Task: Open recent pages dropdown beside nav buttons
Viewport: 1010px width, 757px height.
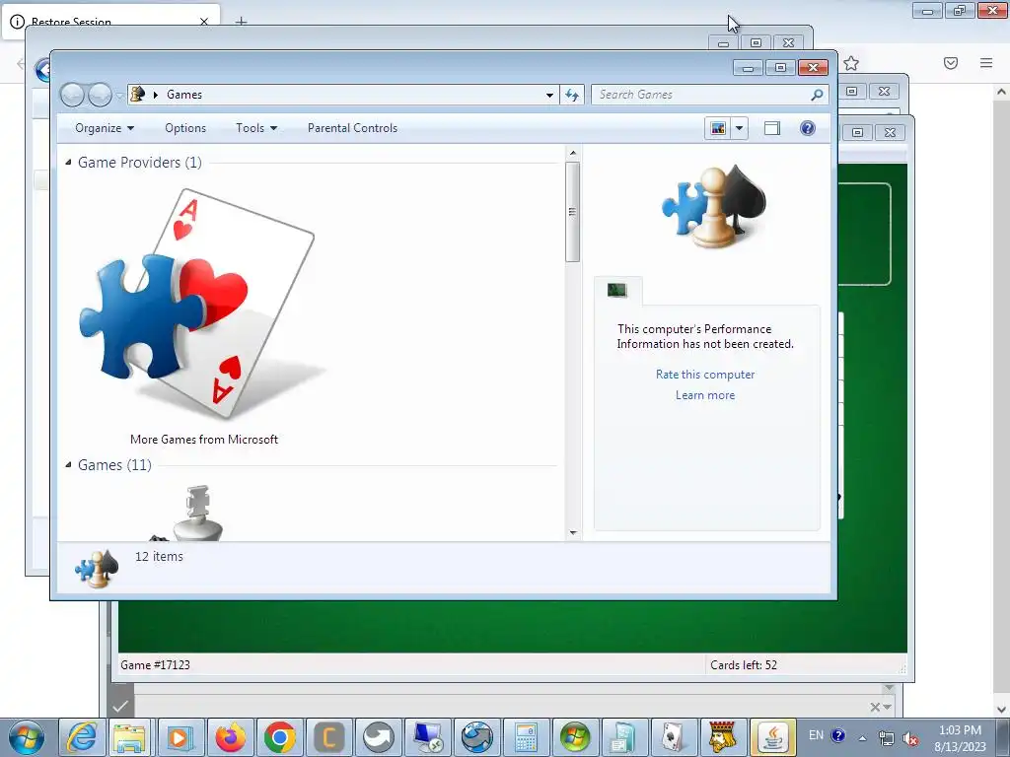Action: tap(119, 96)
